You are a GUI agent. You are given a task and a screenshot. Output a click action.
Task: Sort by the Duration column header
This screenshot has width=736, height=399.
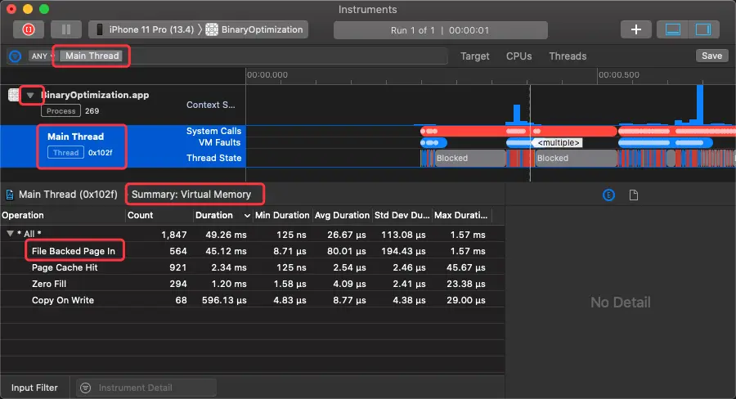(x=223, y=216)
